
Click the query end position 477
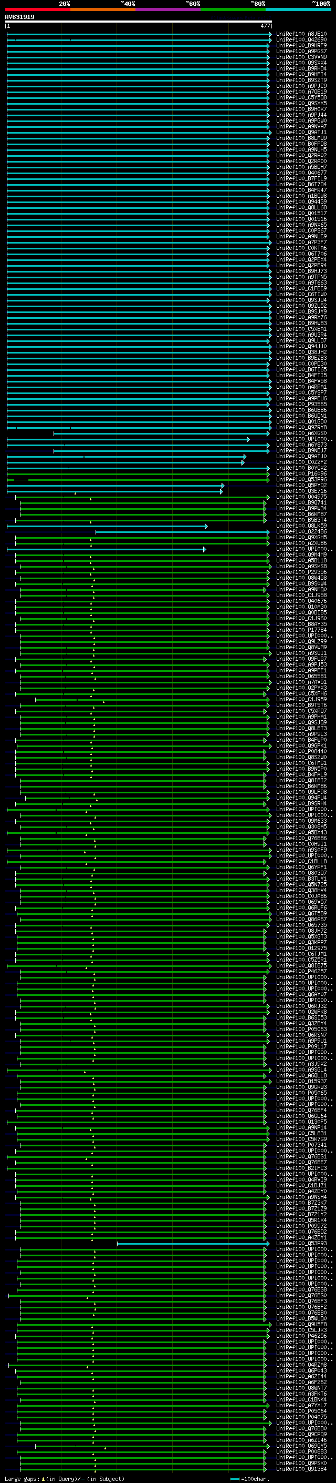265,26
